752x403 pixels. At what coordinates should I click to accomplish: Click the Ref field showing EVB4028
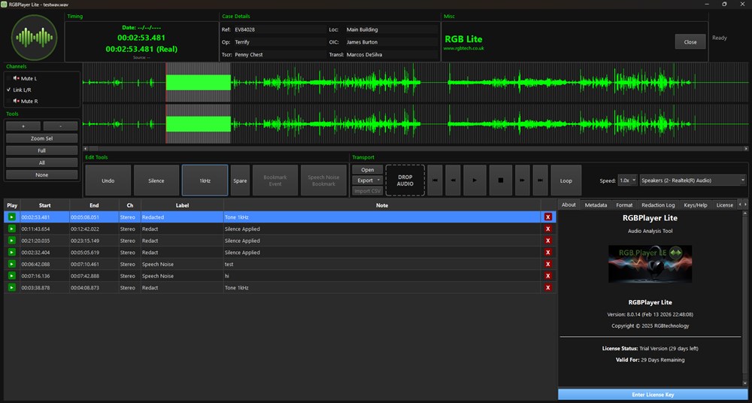click(x=279, y=29)
